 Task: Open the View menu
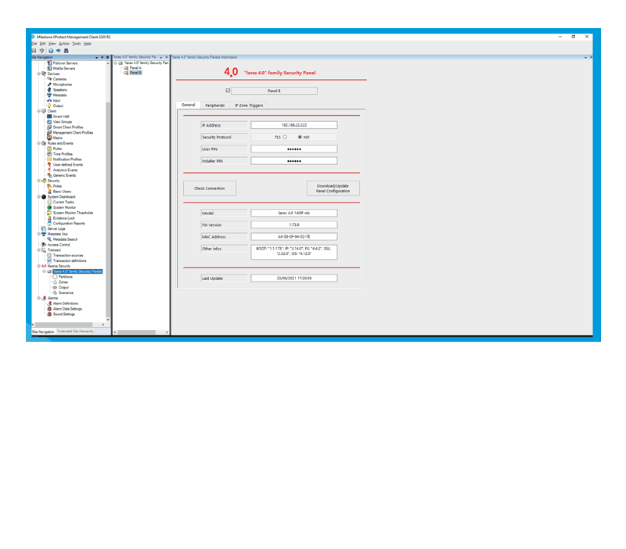[52, 44]
